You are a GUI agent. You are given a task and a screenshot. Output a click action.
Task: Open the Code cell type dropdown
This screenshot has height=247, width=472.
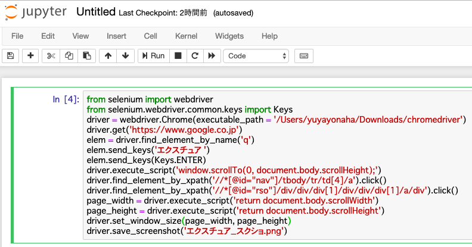(x=256, y=56)
